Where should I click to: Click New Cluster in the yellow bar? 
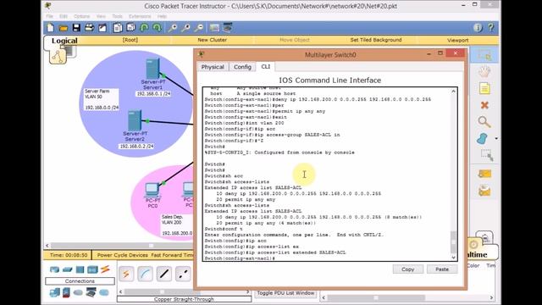[x=213, y=40]
